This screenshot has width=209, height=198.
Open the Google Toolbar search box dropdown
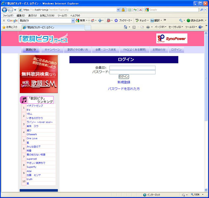point(73,20)
